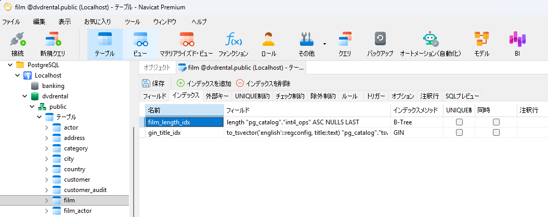Click the GIN index method cell
The width and height of the screenshot is (548, 217).
pos(416,133)
